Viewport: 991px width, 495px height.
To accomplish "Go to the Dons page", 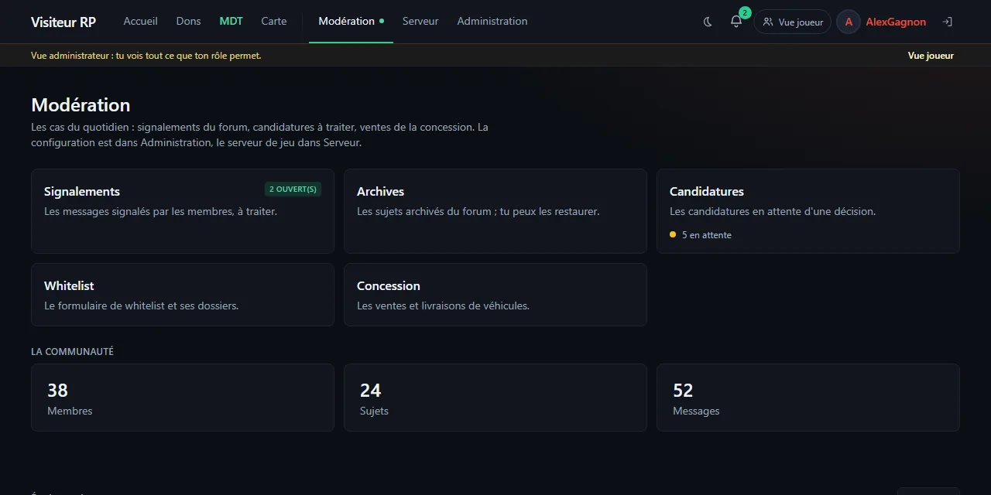I will (188, 22).
